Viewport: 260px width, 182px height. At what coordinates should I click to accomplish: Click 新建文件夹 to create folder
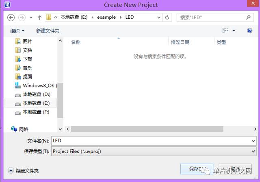48,30
